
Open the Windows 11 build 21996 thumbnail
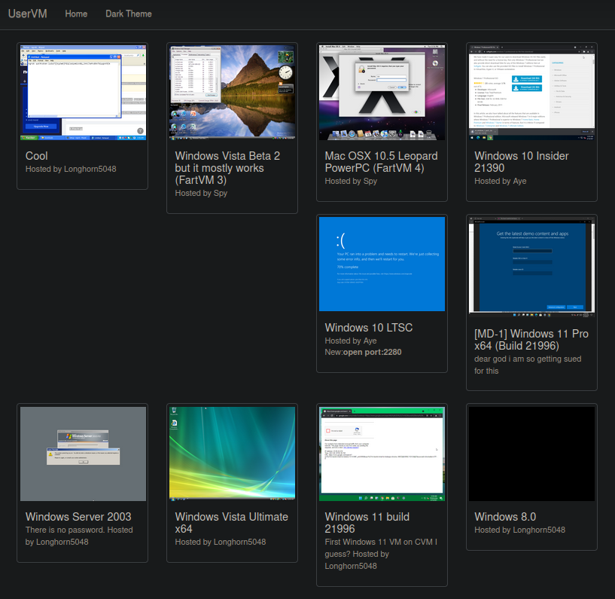382,454
